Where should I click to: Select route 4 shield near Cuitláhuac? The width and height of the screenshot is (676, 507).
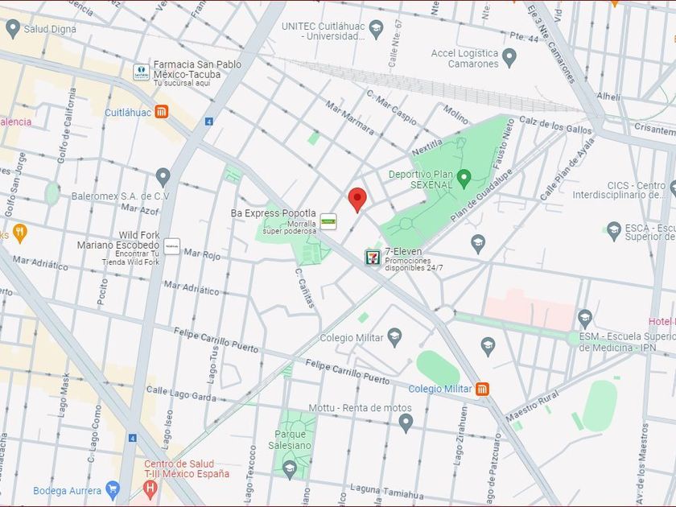click(208, 122)
